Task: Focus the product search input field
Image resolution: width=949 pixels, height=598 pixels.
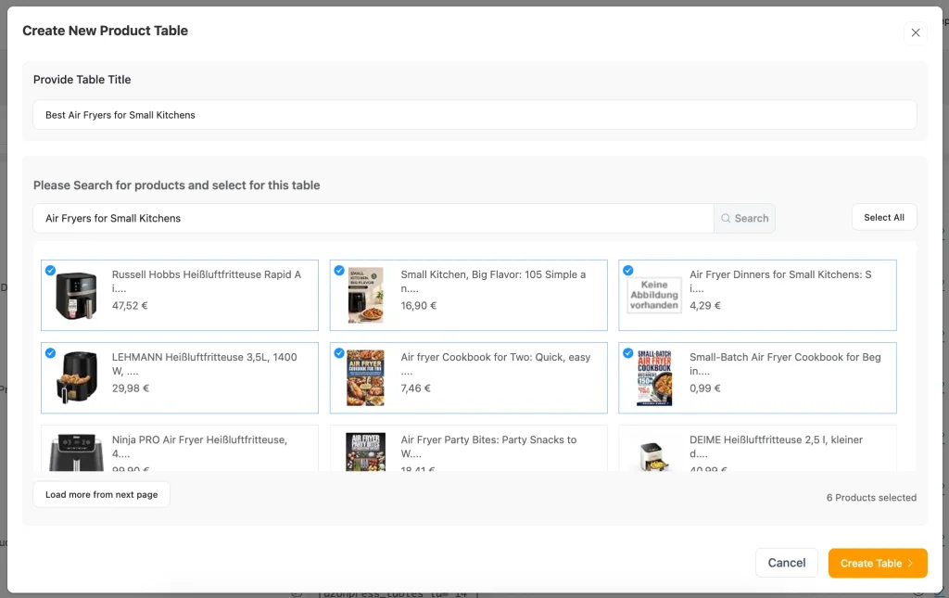Action: coord(373,219)
